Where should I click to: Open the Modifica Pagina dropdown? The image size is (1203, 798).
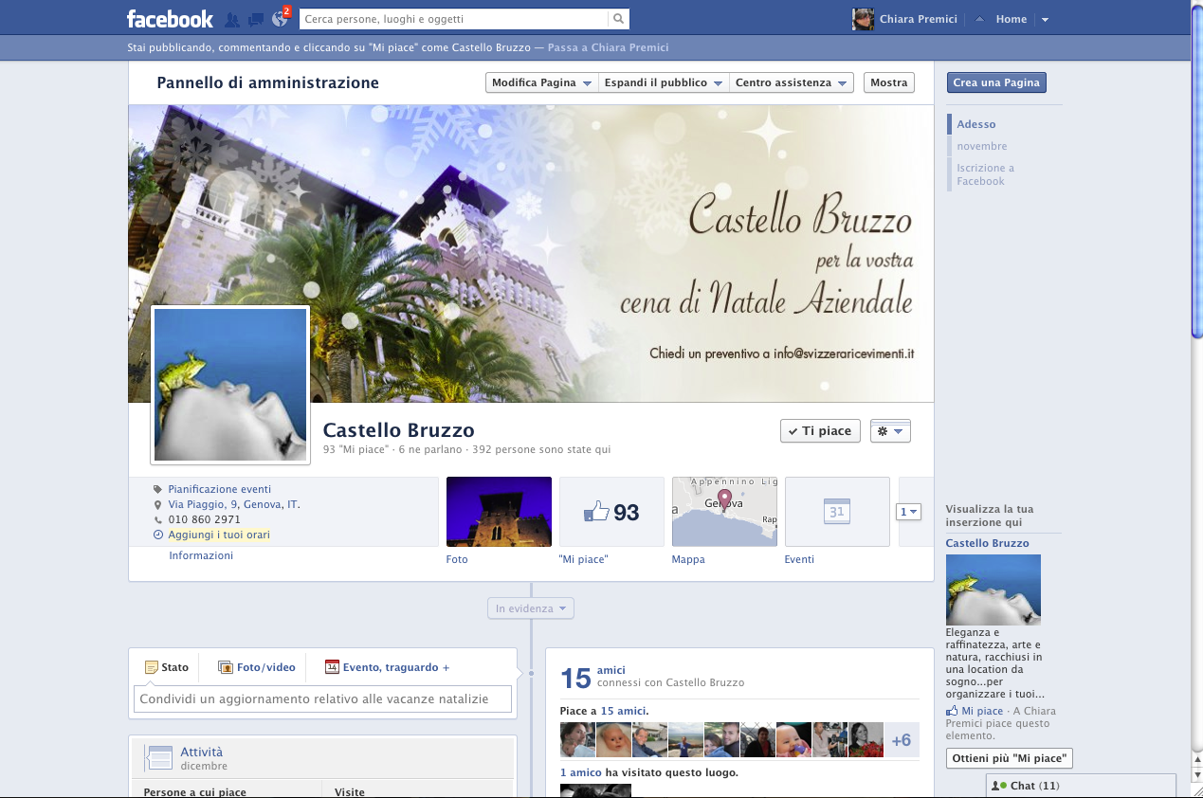(542, 82)
